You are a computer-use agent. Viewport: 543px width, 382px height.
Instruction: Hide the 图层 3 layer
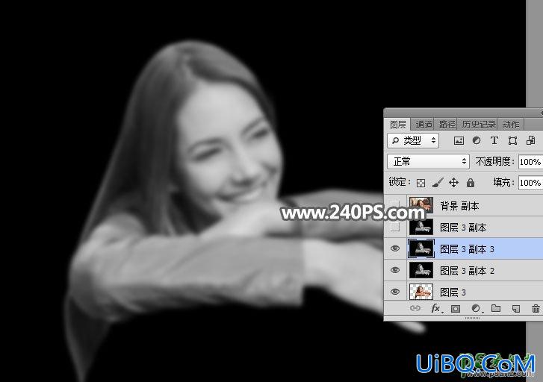point(395,292)
